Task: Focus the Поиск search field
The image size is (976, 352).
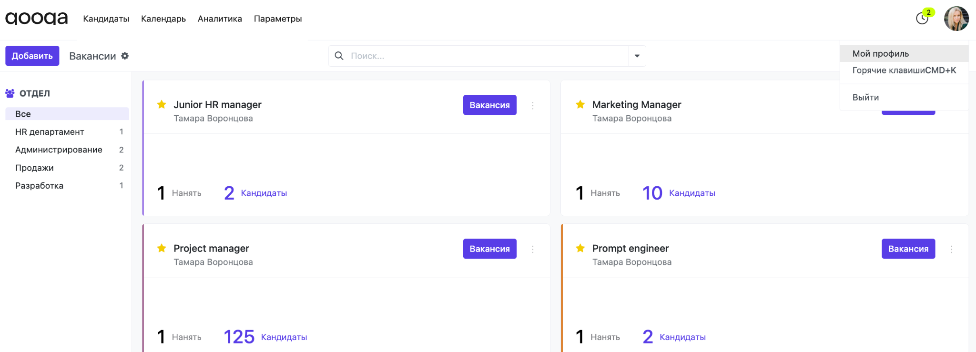Action: tap(486, 56)
